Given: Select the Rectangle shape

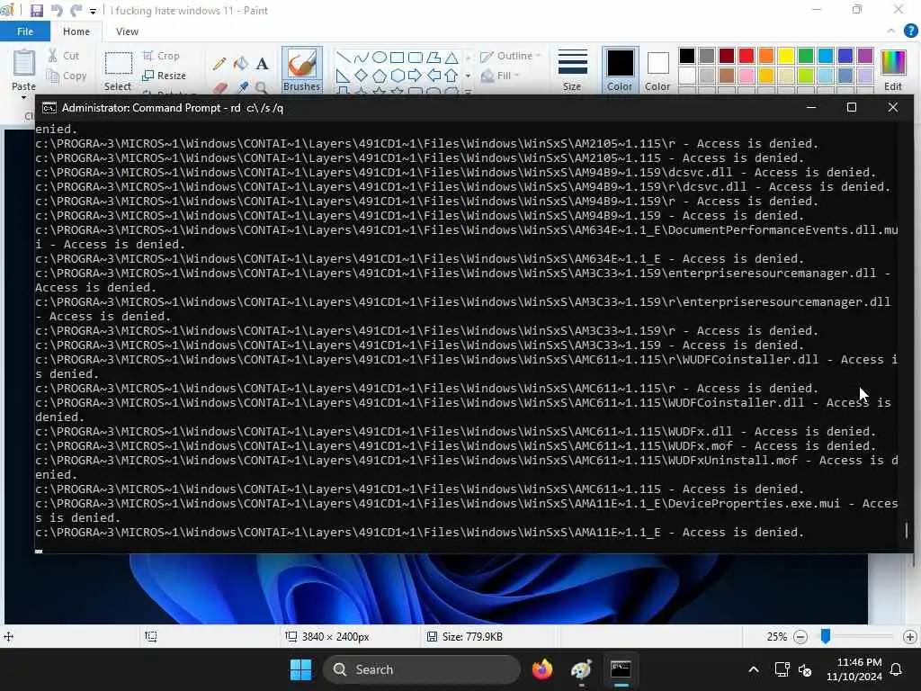Looking at the screenshot, I should (x=397, y=58).
